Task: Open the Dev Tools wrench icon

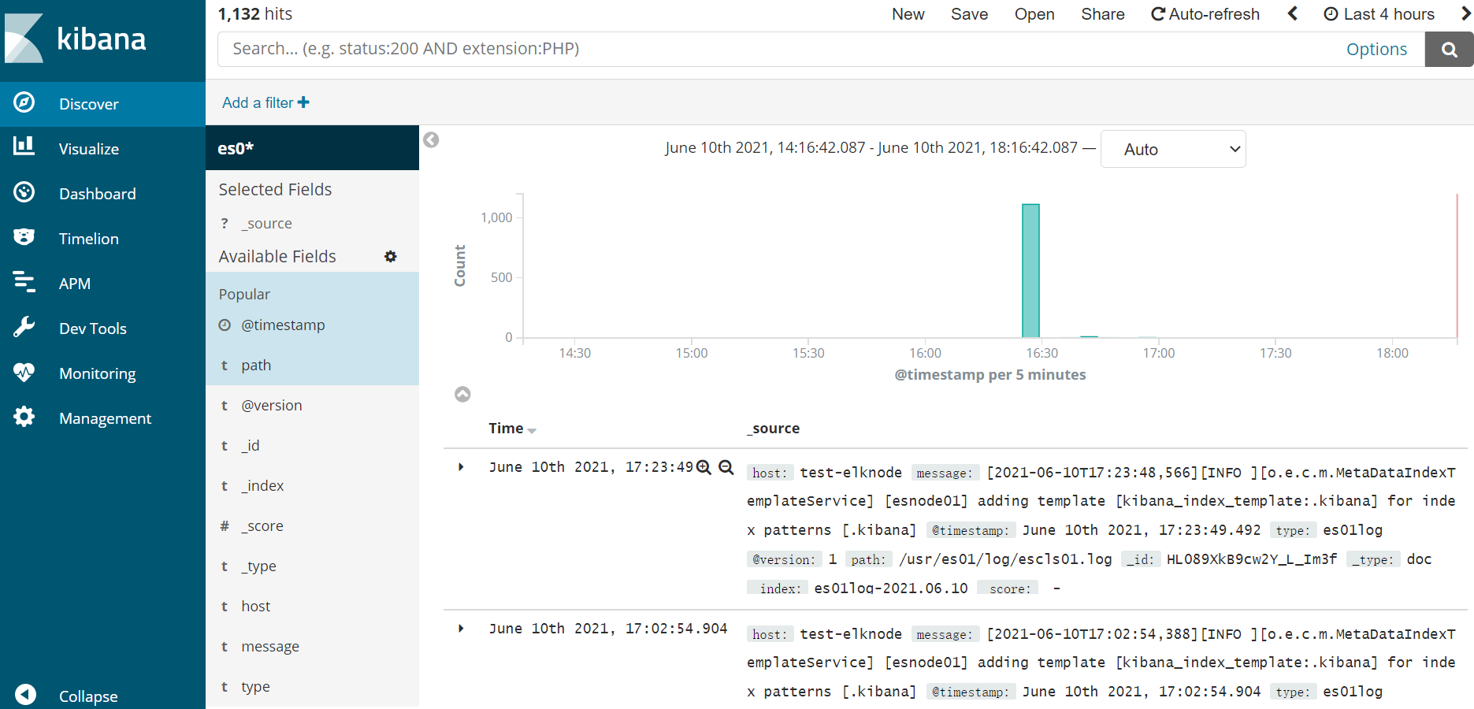Action: click(24, 327)
